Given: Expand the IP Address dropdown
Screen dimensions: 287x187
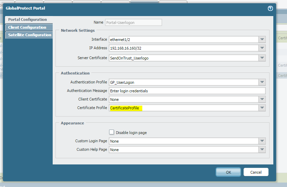Looking at the screenshot, I should tap(262, 48).
